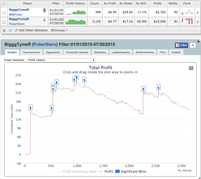Click the Facebook like count box
The width and height of the screenshot is (201, 179).
tap(193, 45)
